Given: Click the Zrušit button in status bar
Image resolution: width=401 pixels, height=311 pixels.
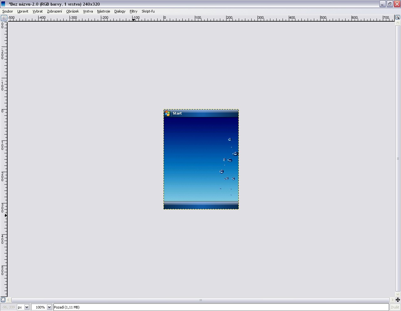Looking at the screenshot, I should 395,307.
